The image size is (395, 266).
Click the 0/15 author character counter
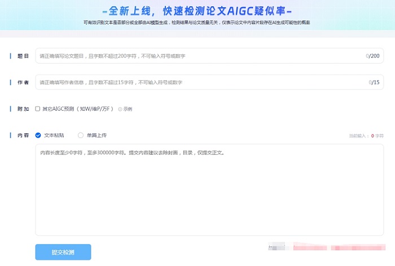tap(374, 82)
